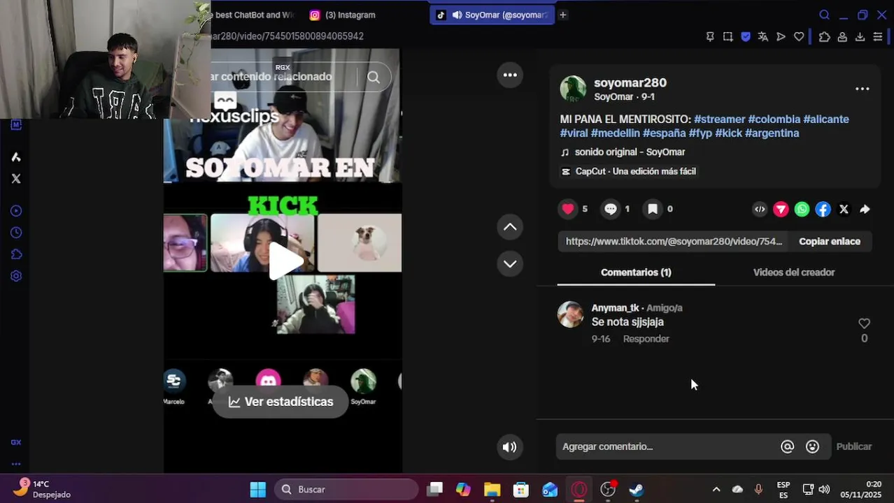
Task: Open history clock icon in browser sidebar
Action: [x=16, y=233]
